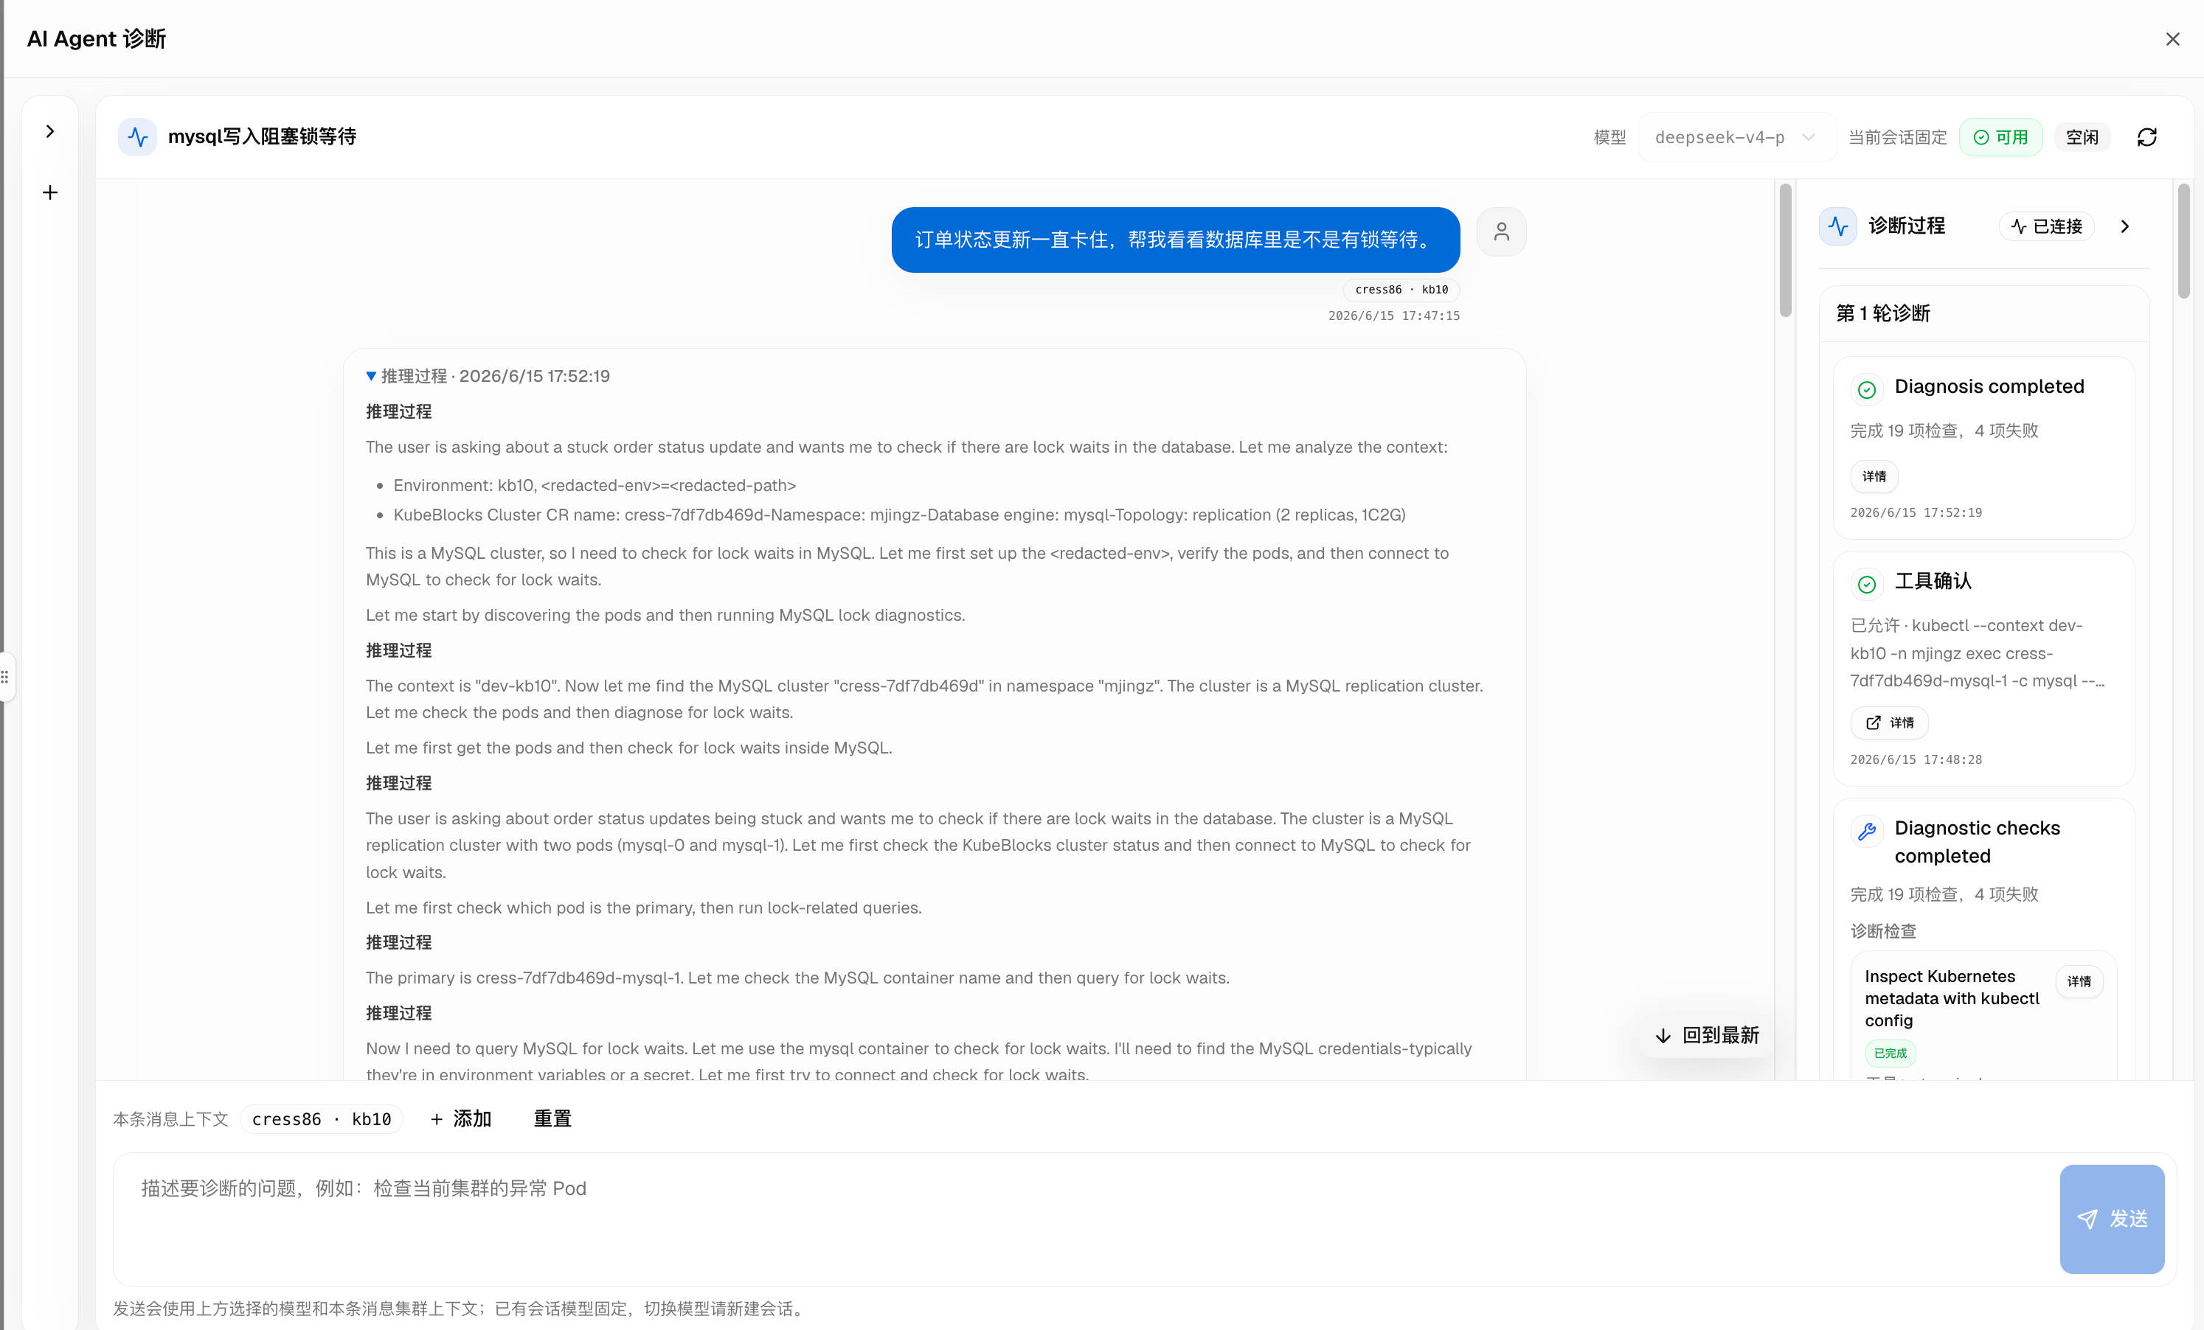
Task: Open the deepseek-v4-p model dropdown
Action: tap(1736, 136)
